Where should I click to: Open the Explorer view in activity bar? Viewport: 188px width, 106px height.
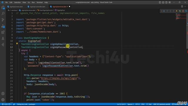tap(3, 8)
